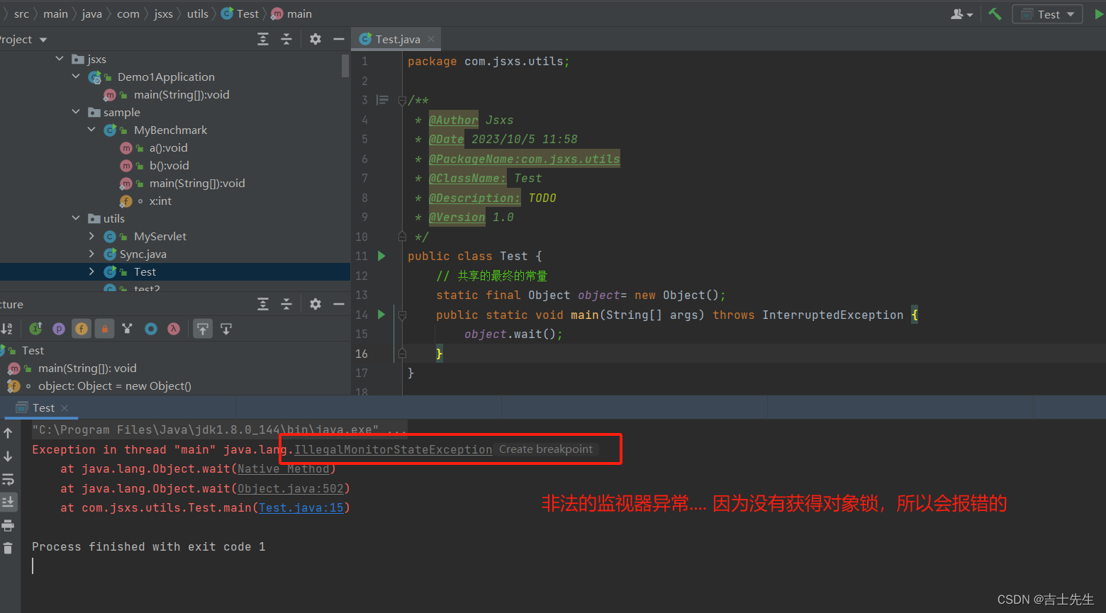Open the Object.java:502 stack trace link
The height and width of the screenshot is (613, 1106).
(x=291, y=488)
